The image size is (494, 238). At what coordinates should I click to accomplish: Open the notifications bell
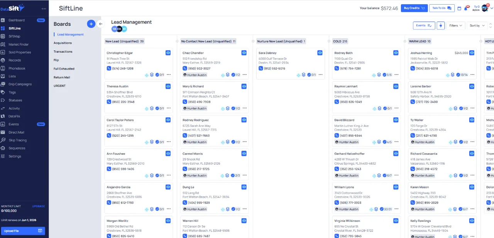pyautogui.click(x=466, y=8)
